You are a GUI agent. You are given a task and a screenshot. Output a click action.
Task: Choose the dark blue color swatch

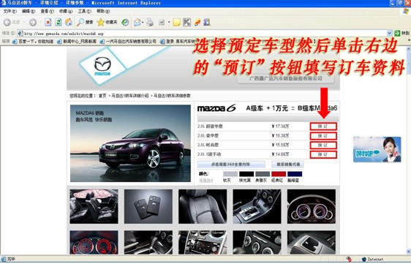(295, 174)
